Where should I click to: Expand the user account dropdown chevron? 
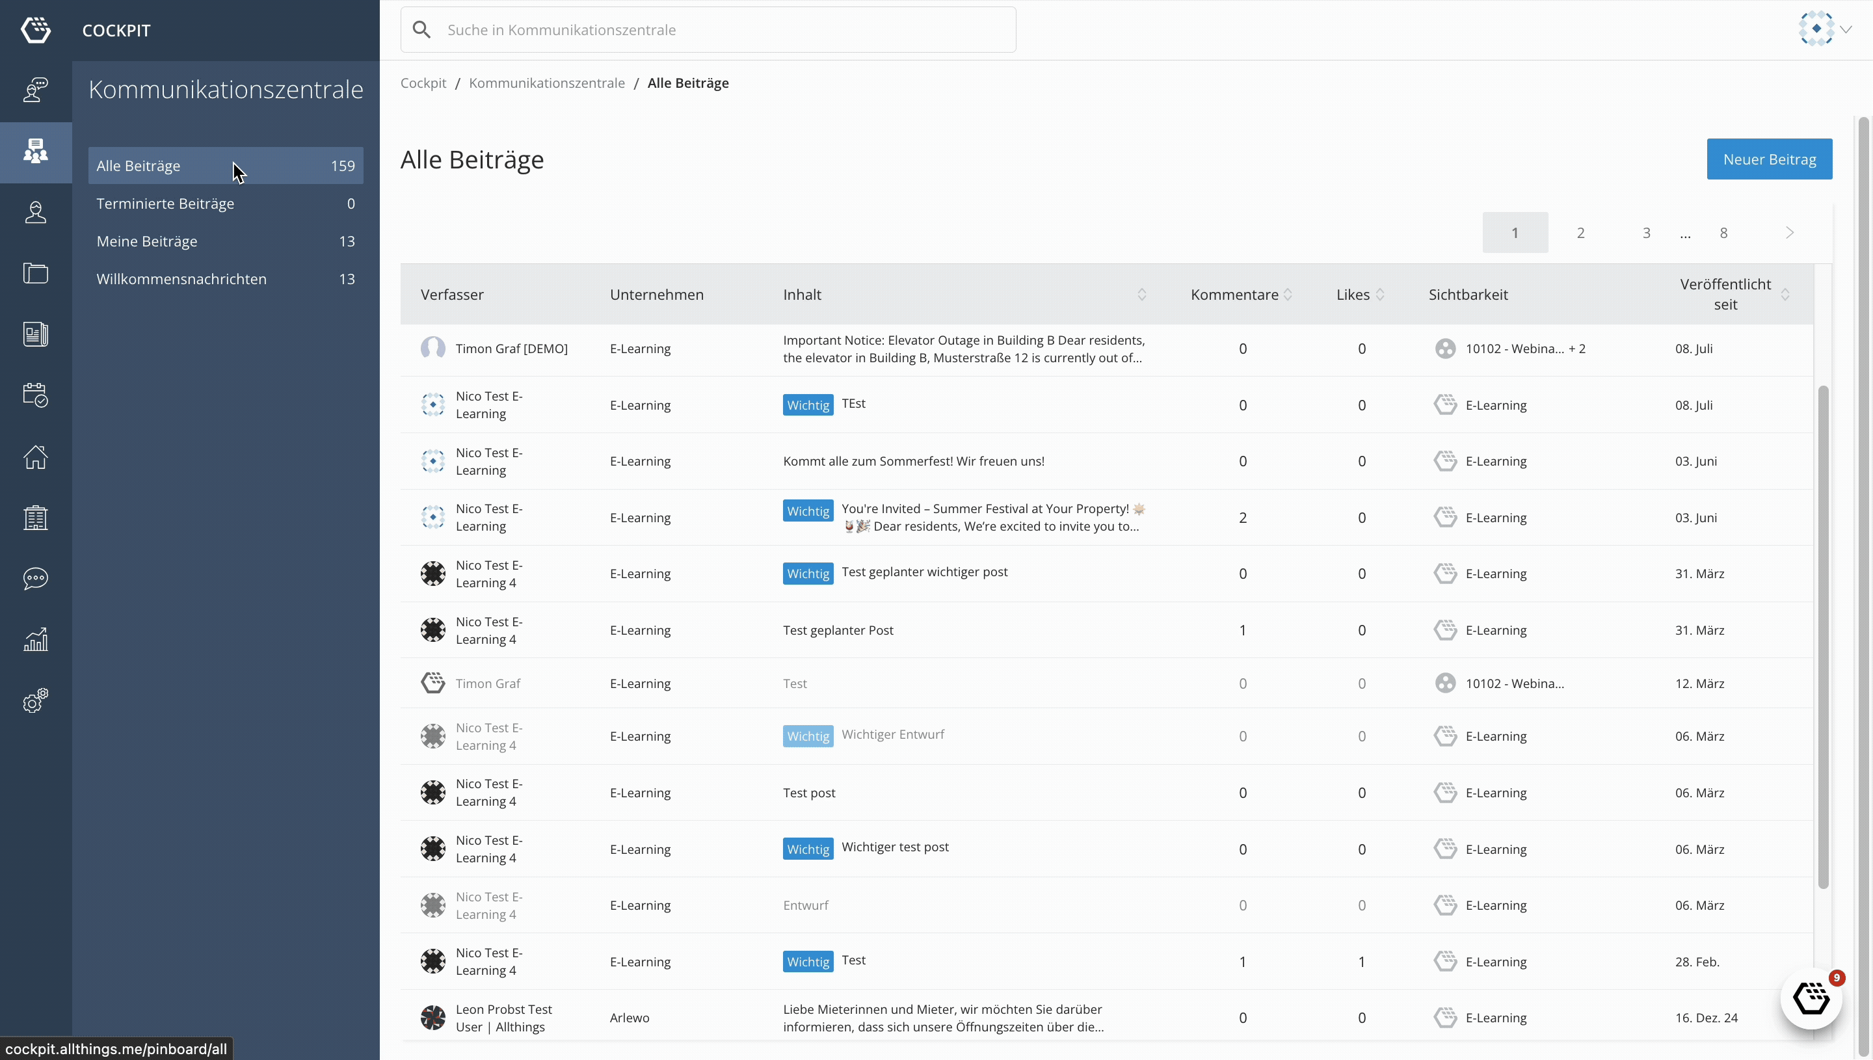click(1845, 30)
